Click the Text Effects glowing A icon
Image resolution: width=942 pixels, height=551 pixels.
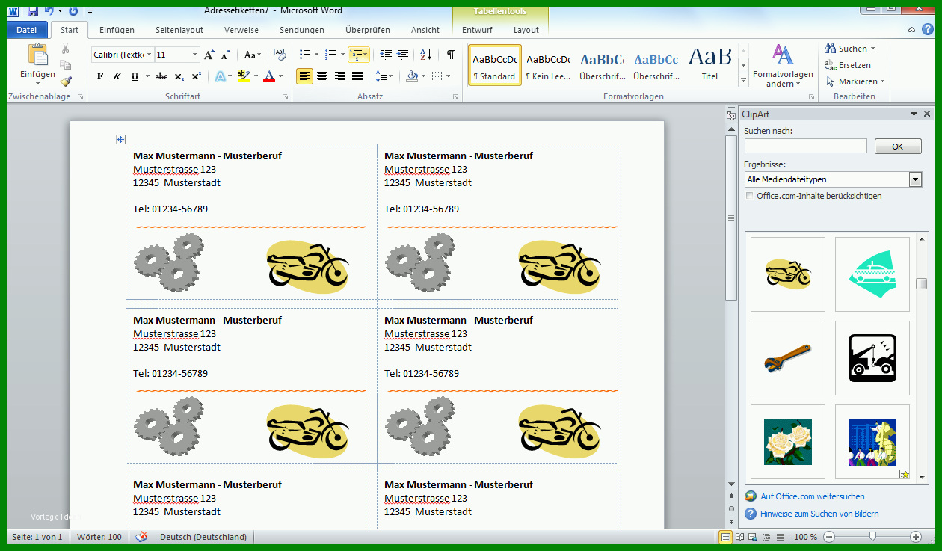point(219,76)
